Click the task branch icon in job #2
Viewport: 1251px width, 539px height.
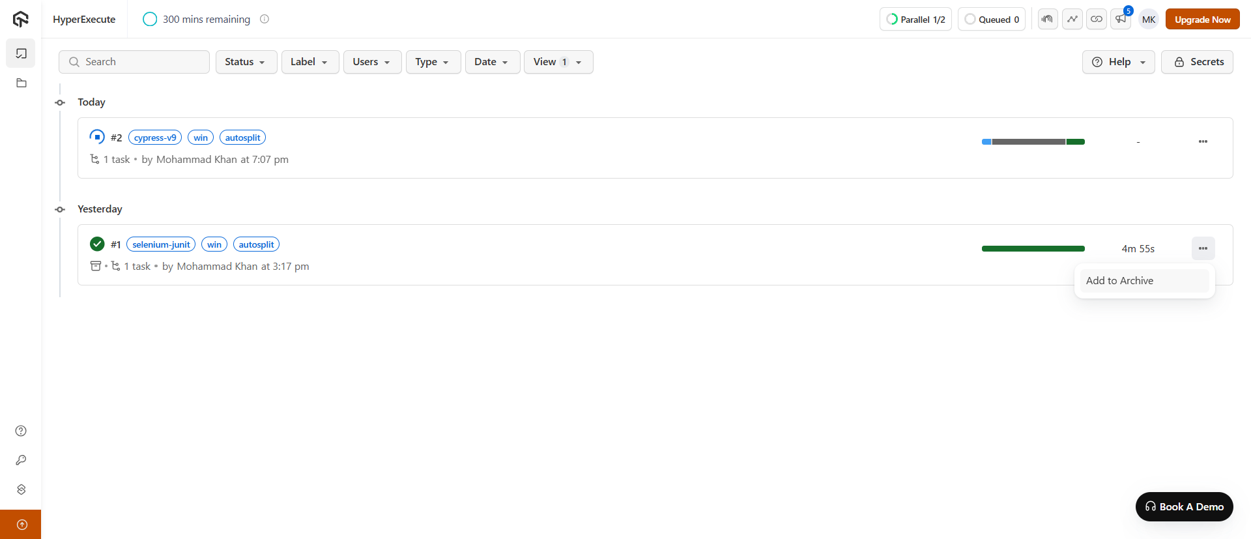[94, 159]
